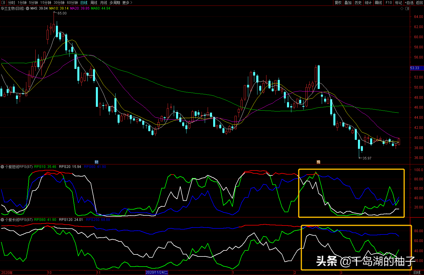Click the 标记 mark button
424x275 pixels.
[399, 3]
